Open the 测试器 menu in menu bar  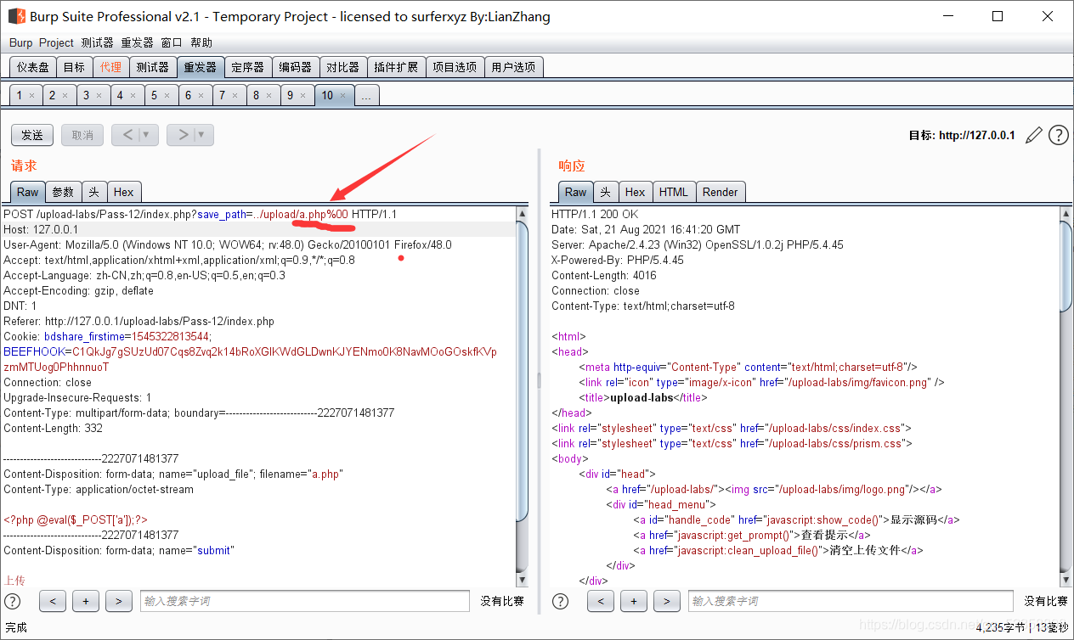(97, 42)
